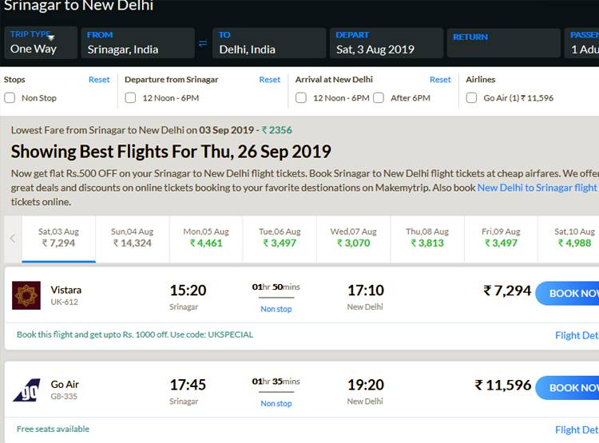
Task: Reset the Stops filter
Action: click(x=99, y=80)
